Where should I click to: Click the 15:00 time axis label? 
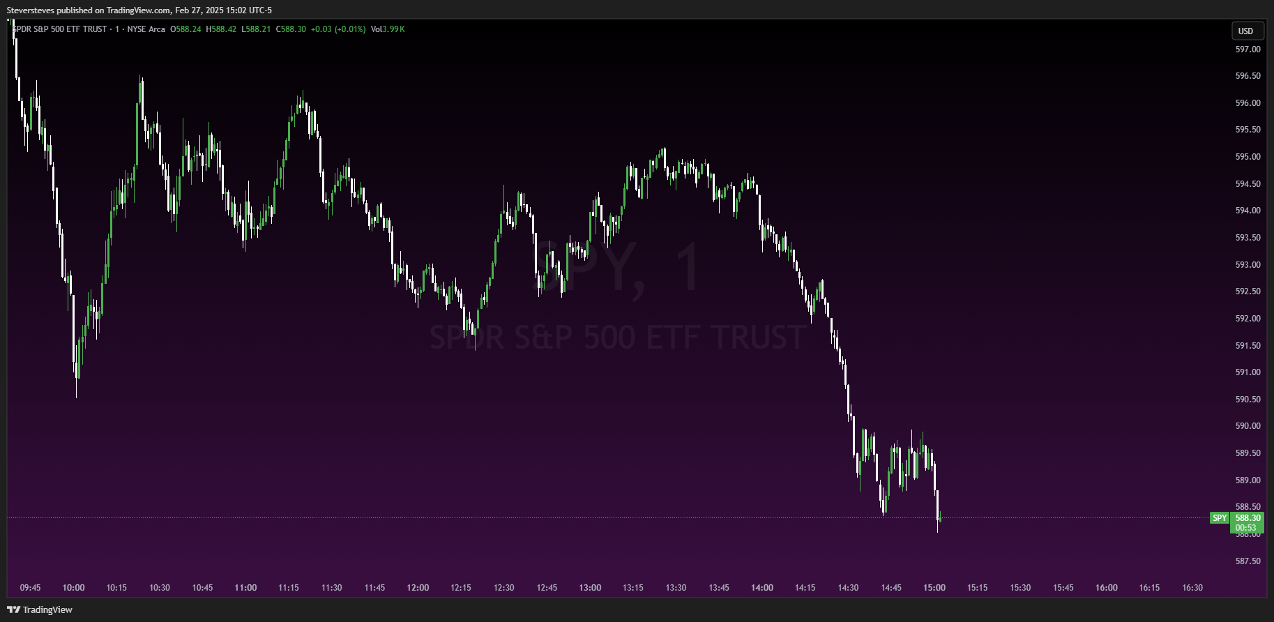tap(934, 588)
